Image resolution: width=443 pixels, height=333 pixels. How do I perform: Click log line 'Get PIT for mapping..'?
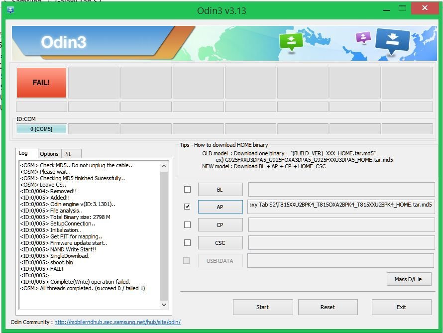click(x=61, y=236)
